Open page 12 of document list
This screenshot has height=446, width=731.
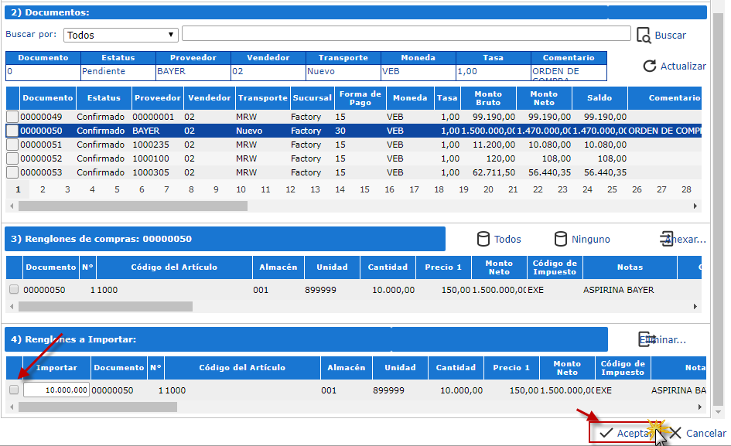[x=290, y=189]
